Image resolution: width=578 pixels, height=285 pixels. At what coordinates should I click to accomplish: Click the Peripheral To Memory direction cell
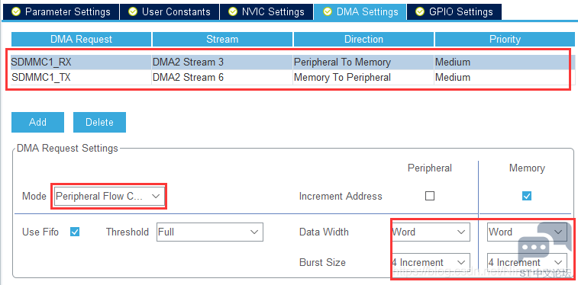tap(363, 62)
